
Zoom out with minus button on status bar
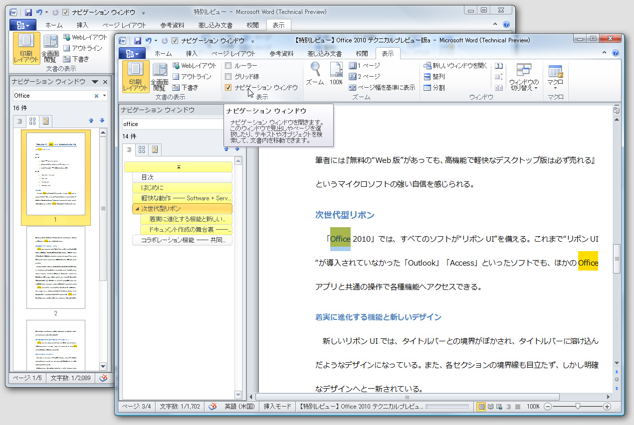click(x=548, y=407)
